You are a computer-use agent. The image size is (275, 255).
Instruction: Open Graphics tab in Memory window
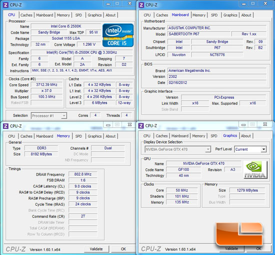tap(94, 136)
